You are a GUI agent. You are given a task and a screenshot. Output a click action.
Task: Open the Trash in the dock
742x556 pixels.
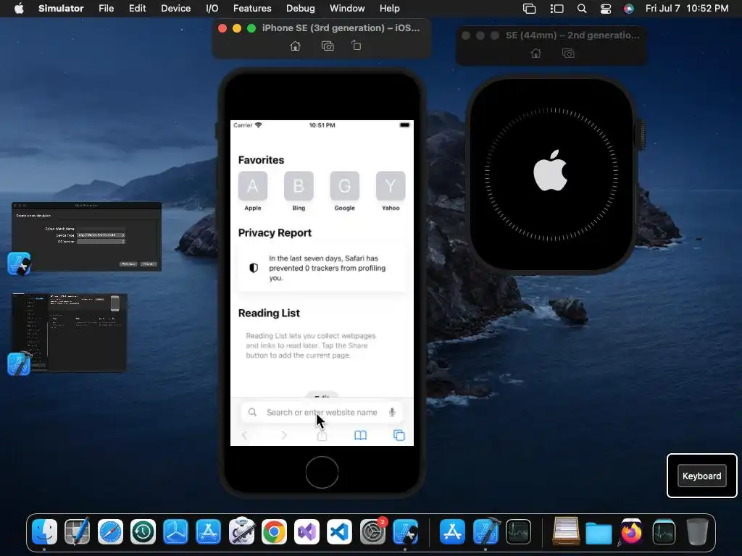coord(697,532)
